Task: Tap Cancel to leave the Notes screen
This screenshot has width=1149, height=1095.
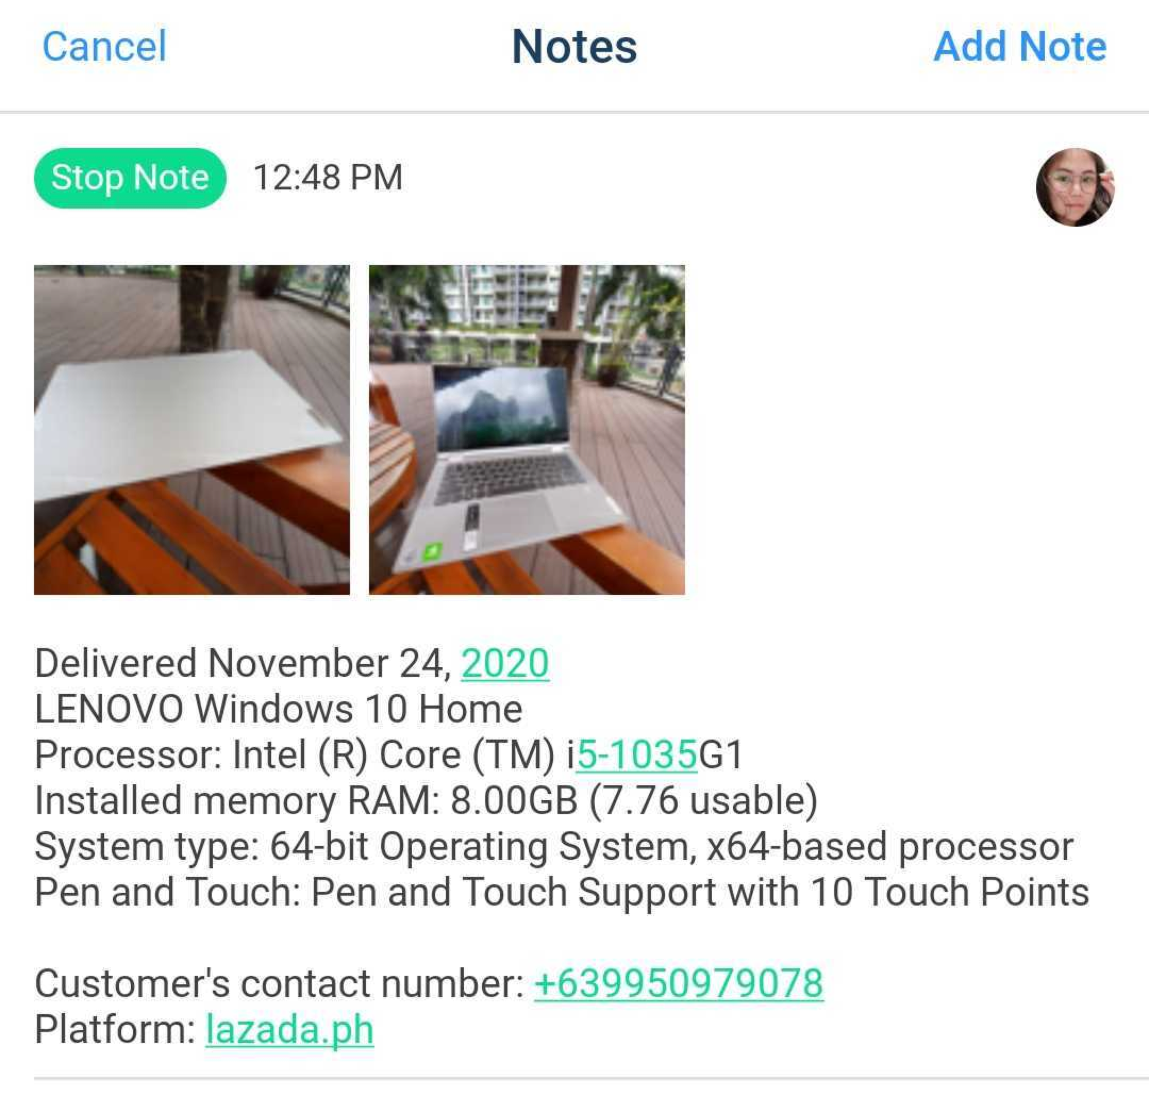Action: pos(104,46)
